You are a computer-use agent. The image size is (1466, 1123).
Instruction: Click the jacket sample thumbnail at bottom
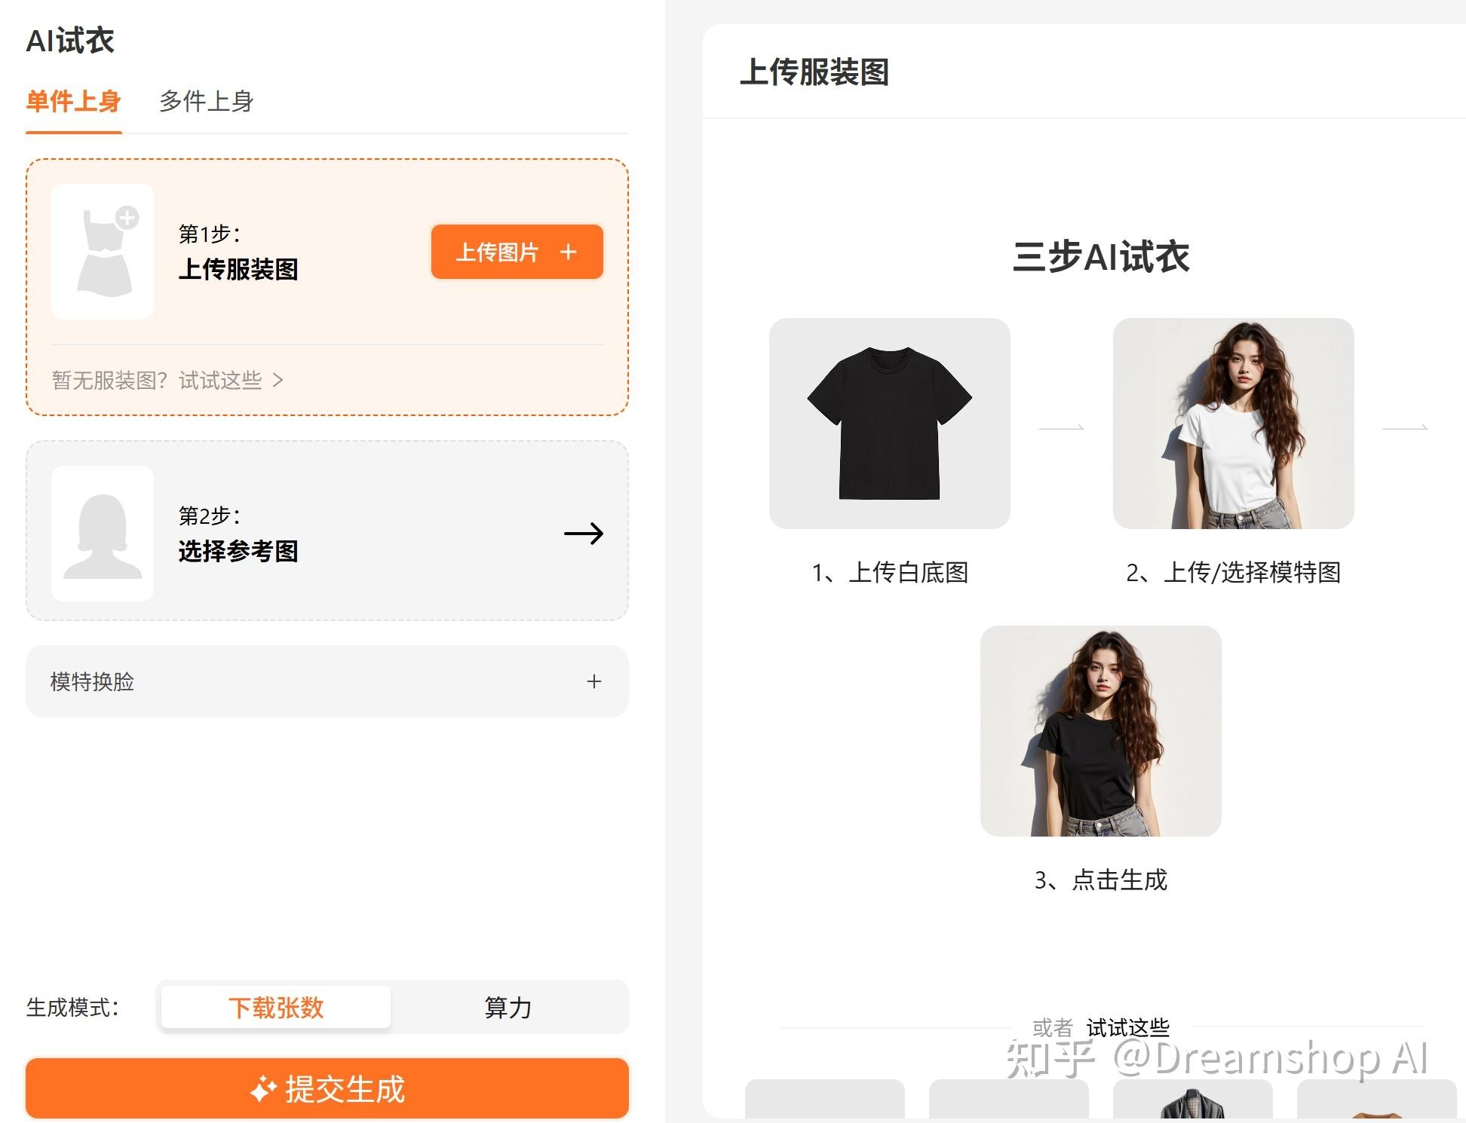tap(1192, 1102)
